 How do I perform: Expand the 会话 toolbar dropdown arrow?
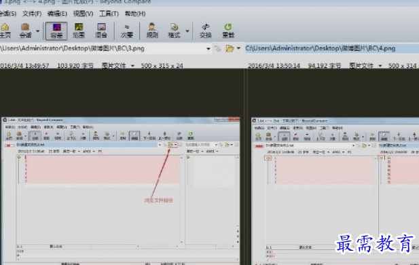37,31
